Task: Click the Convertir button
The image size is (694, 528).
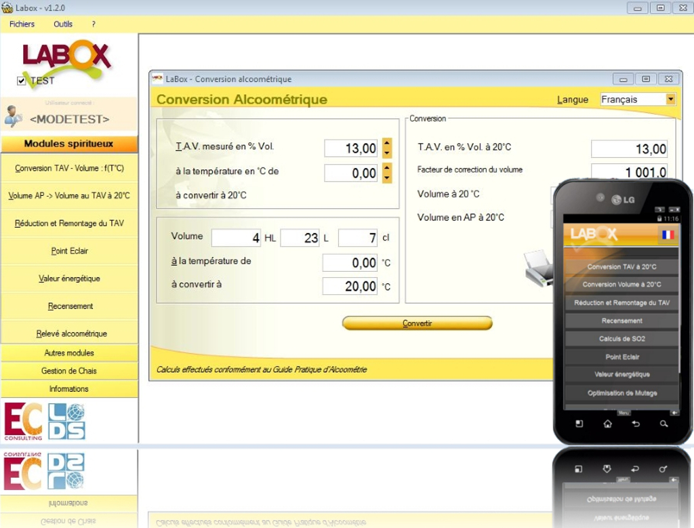Action: tap(417, 323)
